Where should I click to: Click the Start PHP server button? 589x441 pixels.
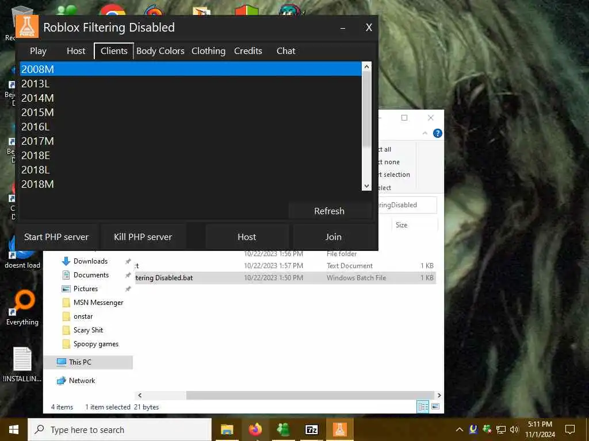click(56, 237)
